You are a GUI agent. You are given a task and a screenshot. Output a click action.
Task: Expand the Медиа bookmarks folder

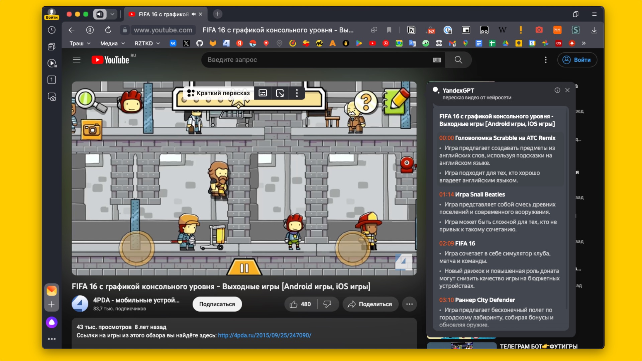click(113, 43)
